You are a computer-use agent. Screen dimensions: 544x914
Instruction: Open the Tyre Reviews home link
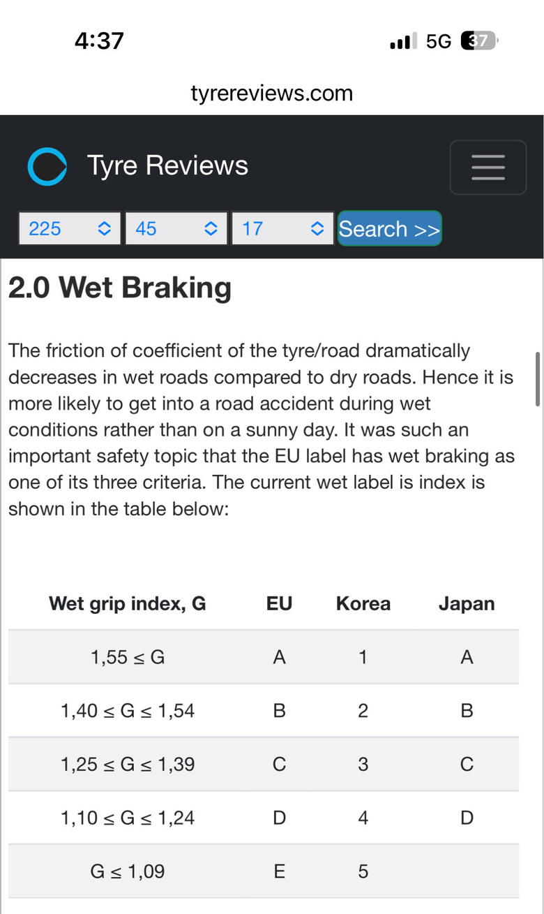pyautogui.click(x=167, y=166)
